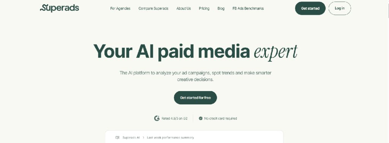Image resolution: width=389 pixels, height=143 pixels.
Task: Open the Compare Superads menu item
Action: click(153, 8)
